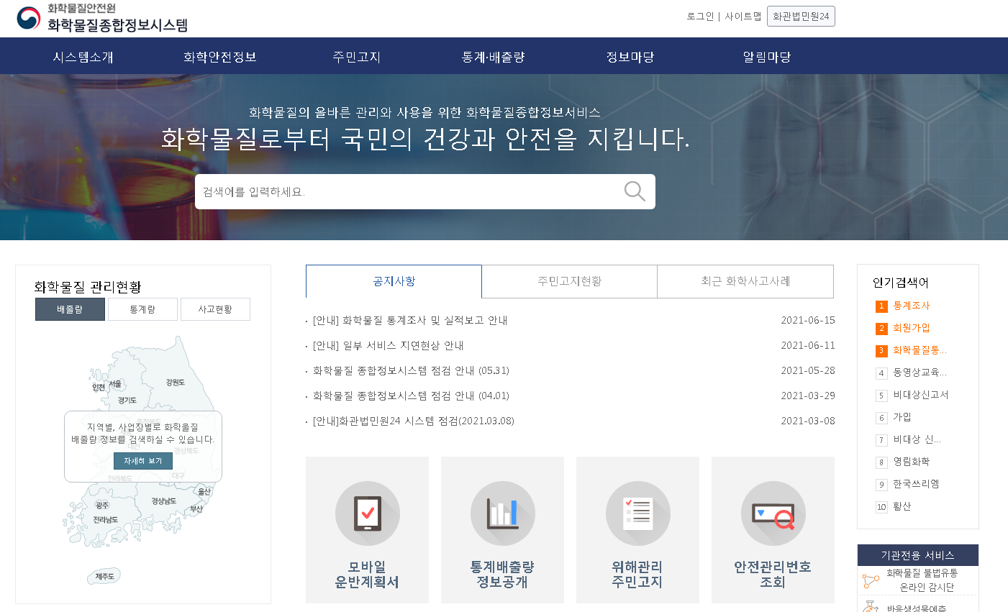Select 울산 on the map
1008x612 pixels.
204,491
